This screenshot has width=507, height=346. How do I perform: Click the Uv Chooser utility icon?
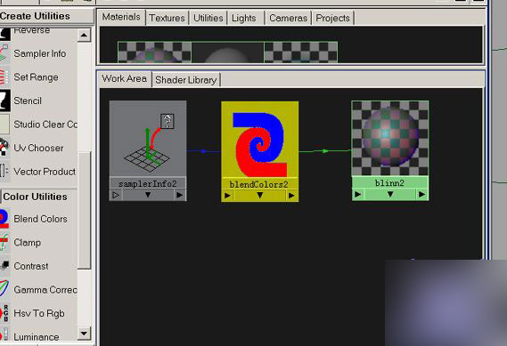click(4, 148)
